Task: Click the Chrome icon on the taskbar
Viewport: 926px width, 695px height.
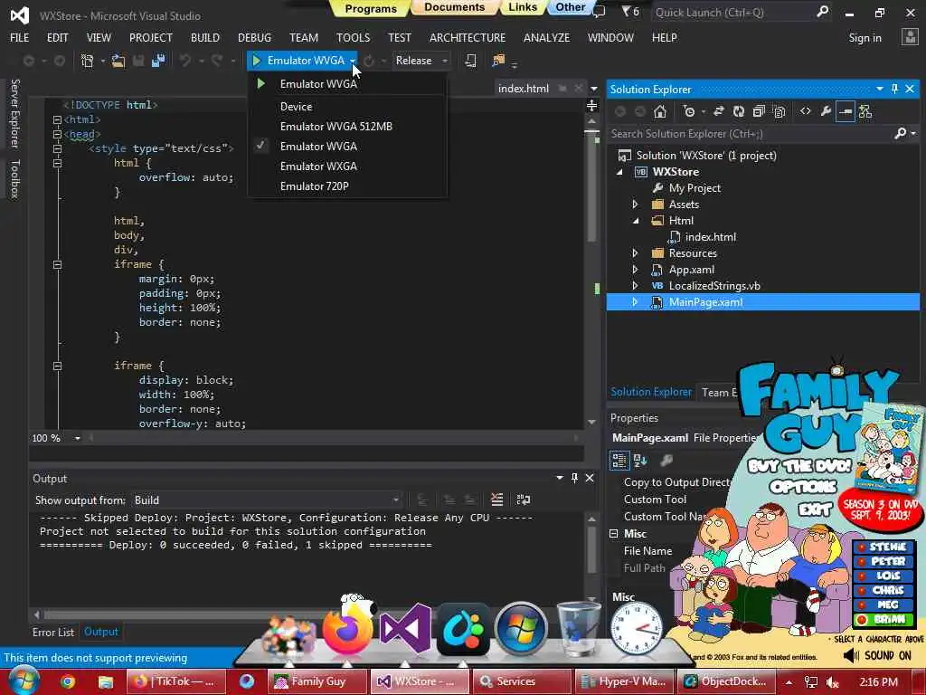Action: tap(68, 681)
